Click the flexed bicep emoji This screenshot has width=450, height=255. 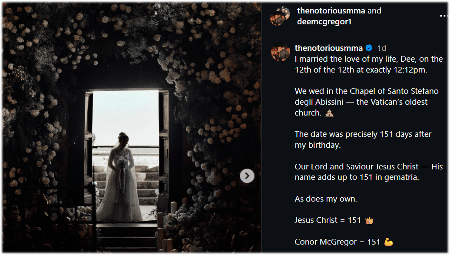[x=388, y=242]
